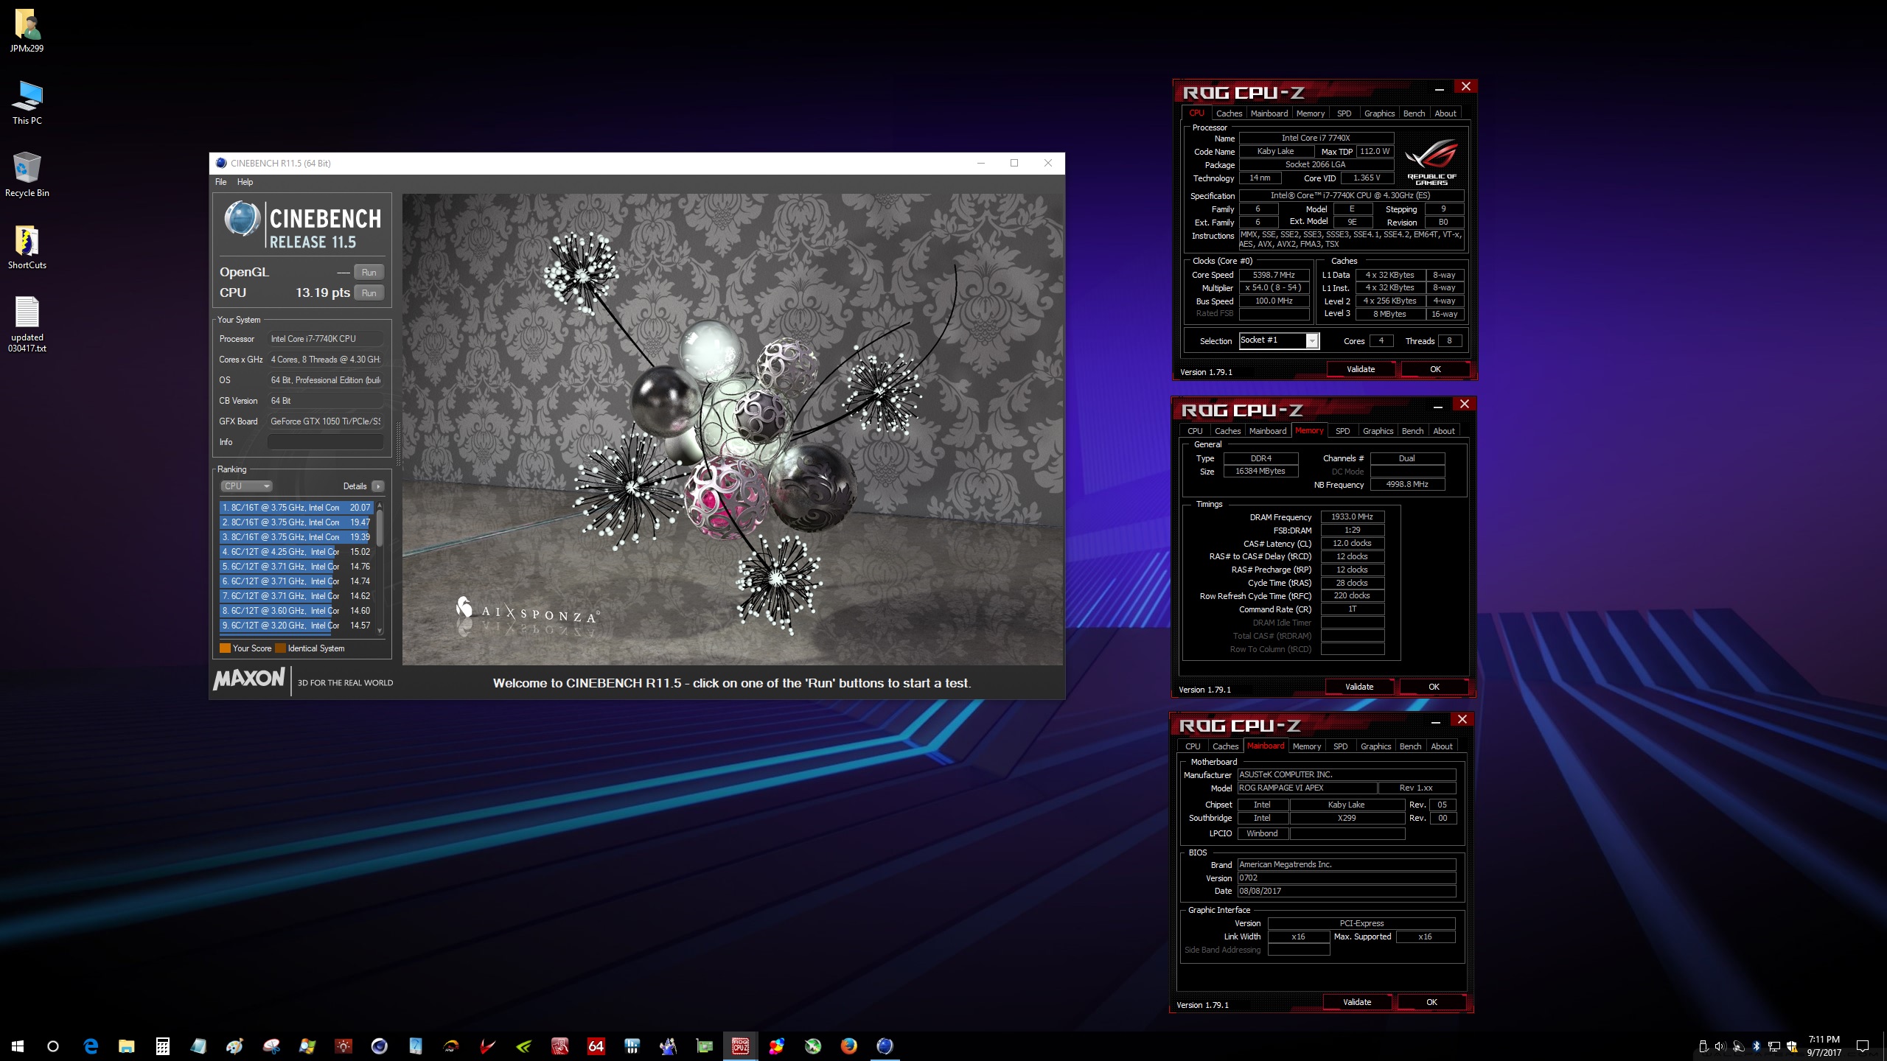The width and height of the screenshot is (1887, 1061).
Task: Click the Info input field in Cinebench
Action: 325,442
